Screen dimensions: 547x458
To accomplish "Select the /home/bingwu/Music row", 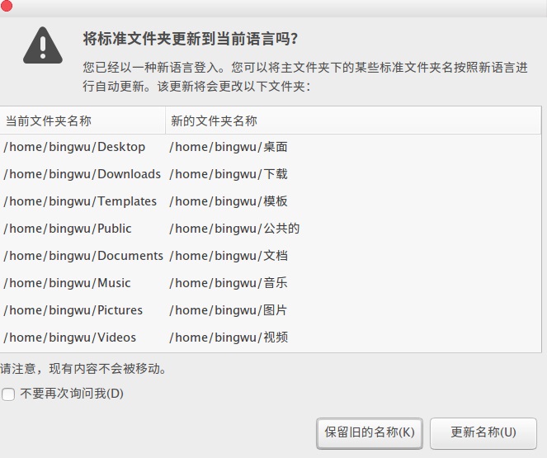I will click(x=68, y=283).
